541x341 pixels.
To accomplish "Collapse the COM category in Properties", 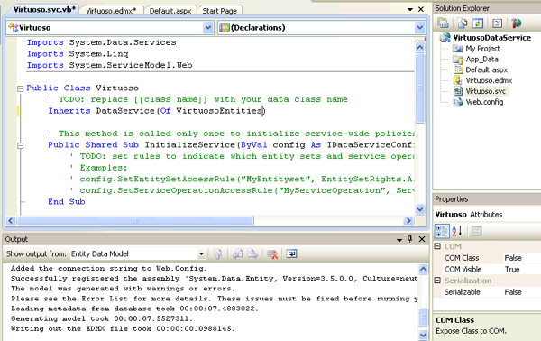I will tap(437, 246).
